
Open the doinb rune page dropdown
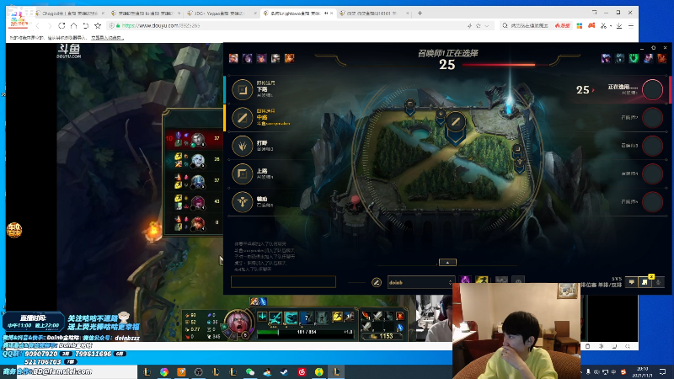click(420, 282)
